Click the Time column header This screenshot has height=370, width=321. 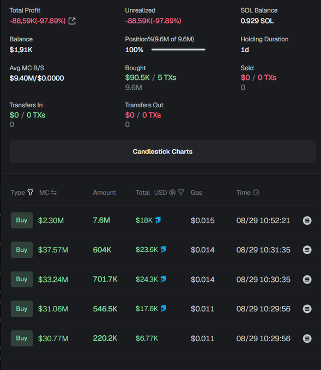pos(243,193)
